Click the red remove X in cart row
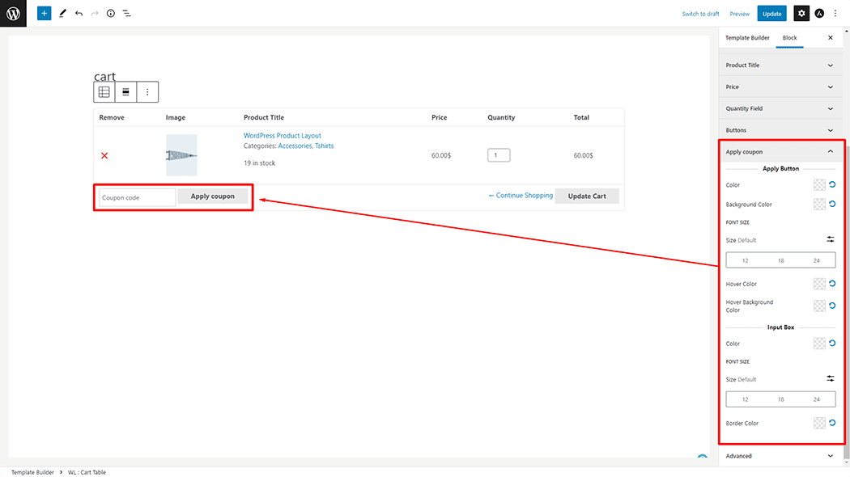850x477 pixels. pos(104,155)
